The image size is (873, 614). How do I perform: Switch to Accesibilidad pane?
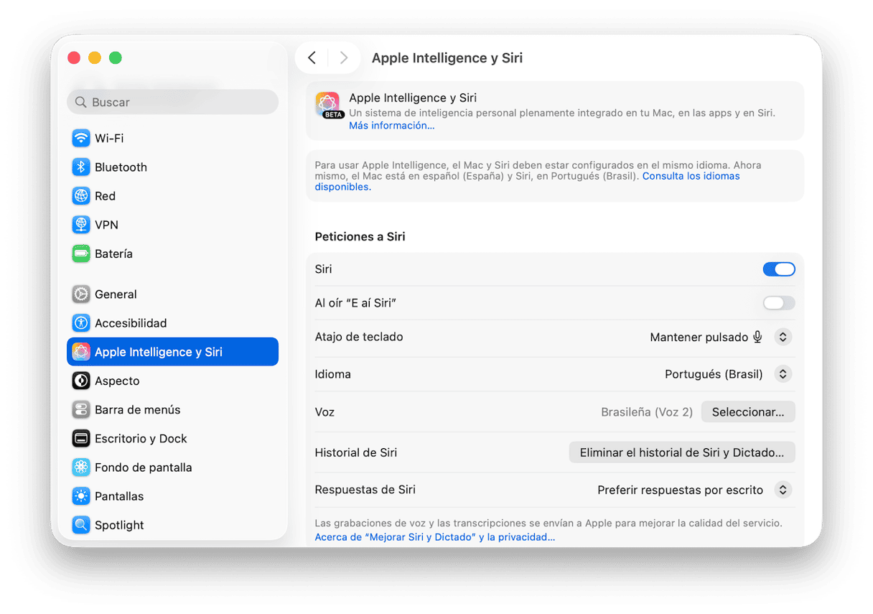pos(172,323)
